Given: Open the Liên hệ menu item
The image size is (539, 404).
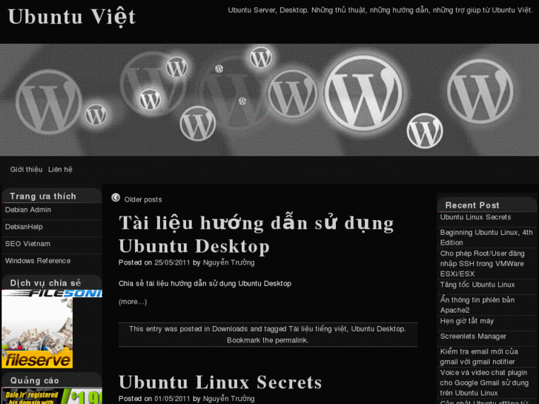Looking at the screenshot, I should (x=60, y=170).
